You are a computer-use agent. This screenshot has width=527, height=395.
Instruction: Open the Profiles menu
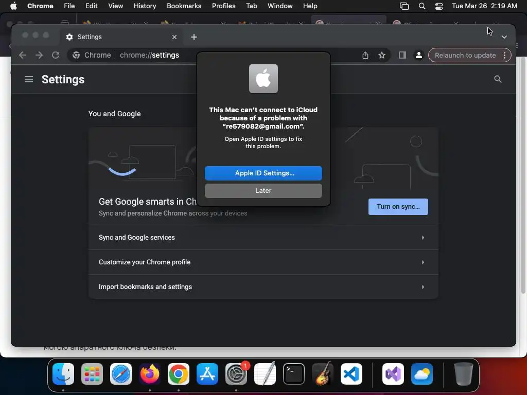[223, 6]
